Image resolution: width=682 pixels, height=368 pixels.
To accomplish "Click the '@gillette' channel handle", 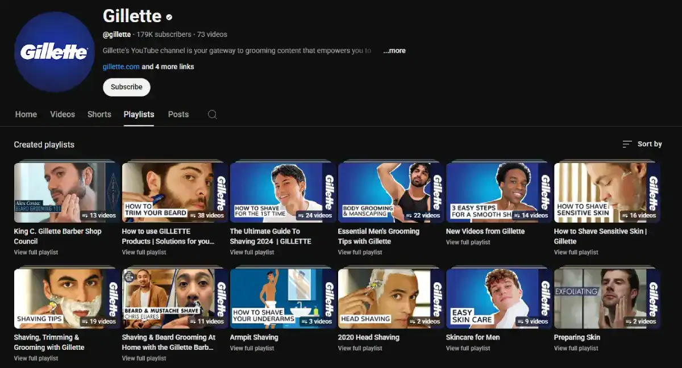I will (x=117, y=35).
